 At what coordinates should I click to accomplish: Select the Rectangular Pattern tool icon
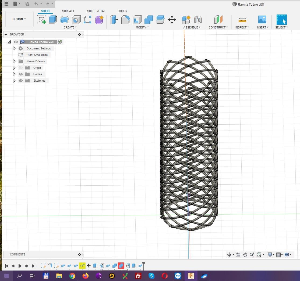(x=87, y=20)
